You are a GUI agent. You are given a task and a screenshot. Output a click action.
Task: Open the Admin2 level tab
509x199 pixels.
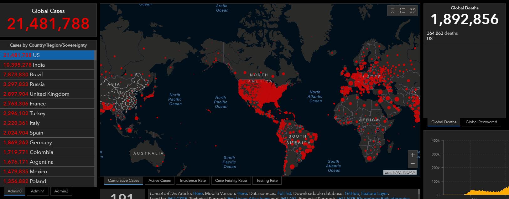[x=61, y=191]
